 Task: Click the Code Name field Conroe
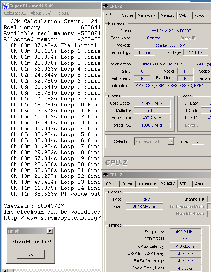click(154, 38)
